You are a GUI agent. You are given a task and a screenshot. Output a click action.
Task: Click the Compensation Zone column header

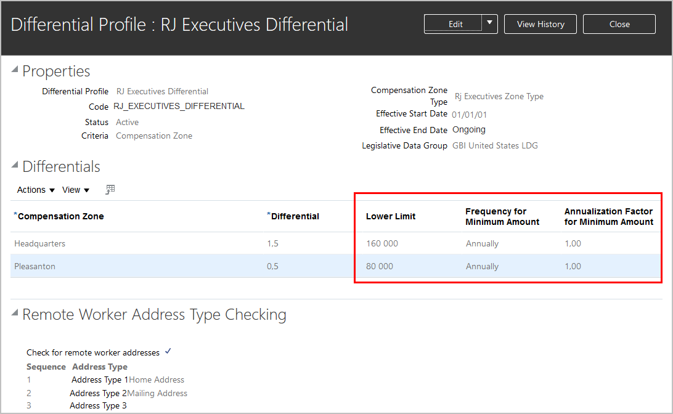pos(60,216)
